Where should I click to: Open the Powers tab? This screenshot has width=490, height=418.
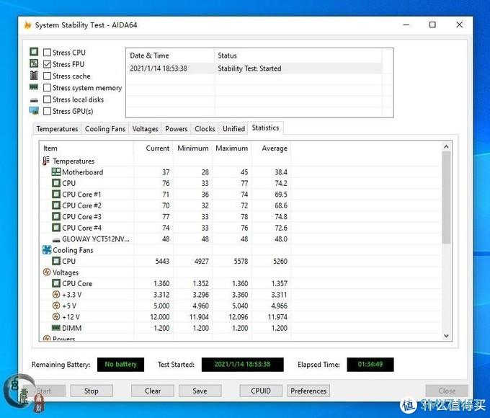pyautogui.click(x=177, y=129)
